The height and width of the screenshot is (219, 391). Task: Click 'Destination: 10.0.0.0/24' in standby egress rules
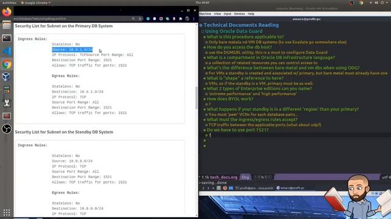(x=78, y=209)
